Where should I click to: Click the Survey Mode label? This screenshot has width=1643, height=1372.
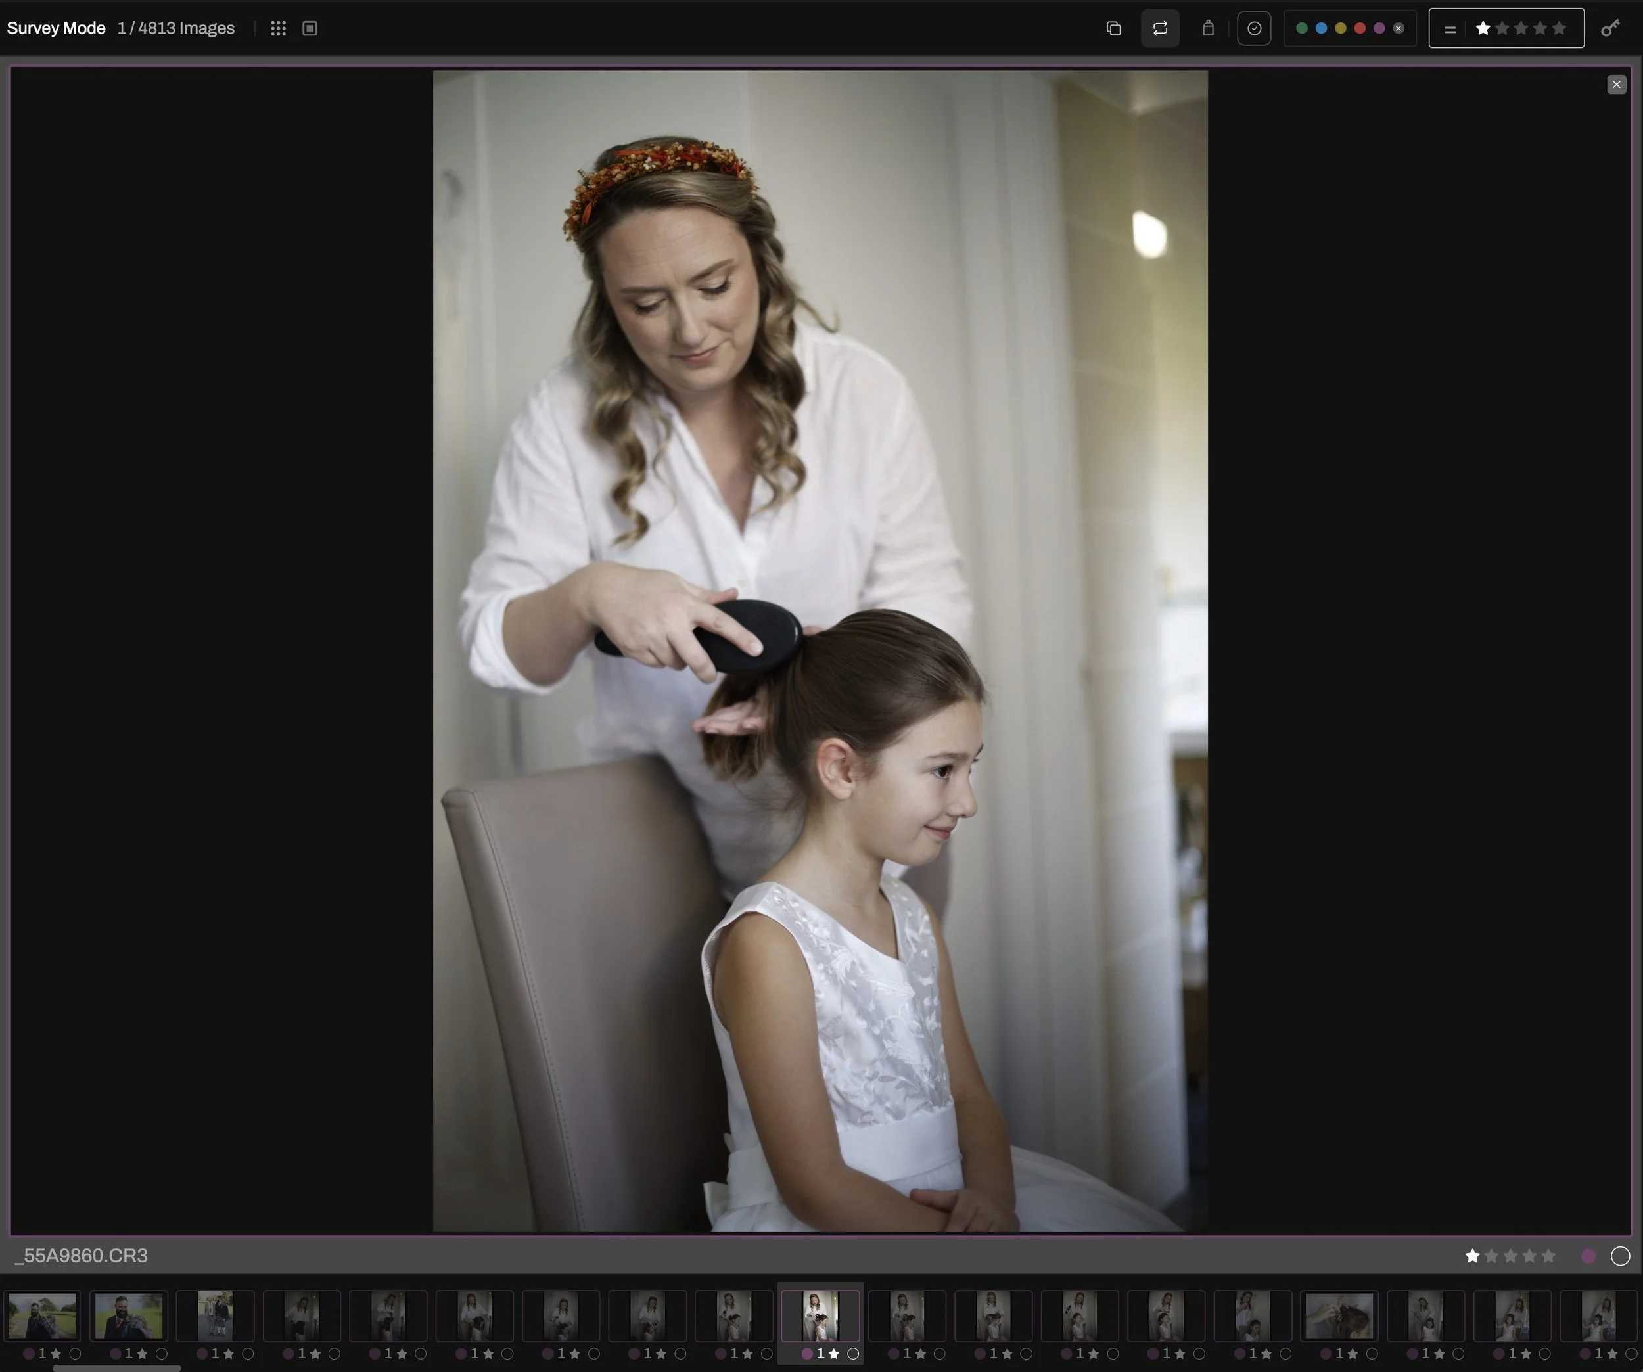click(x=56, y=28)
